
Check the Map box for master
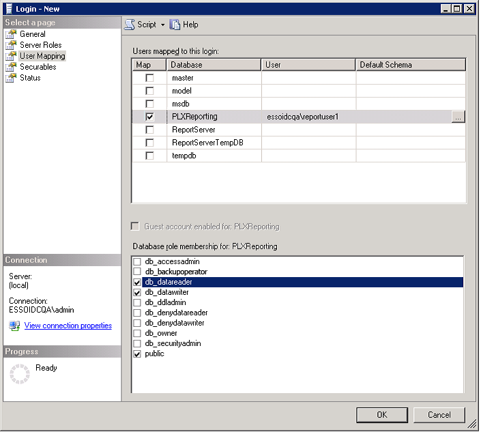coord(149,78)
